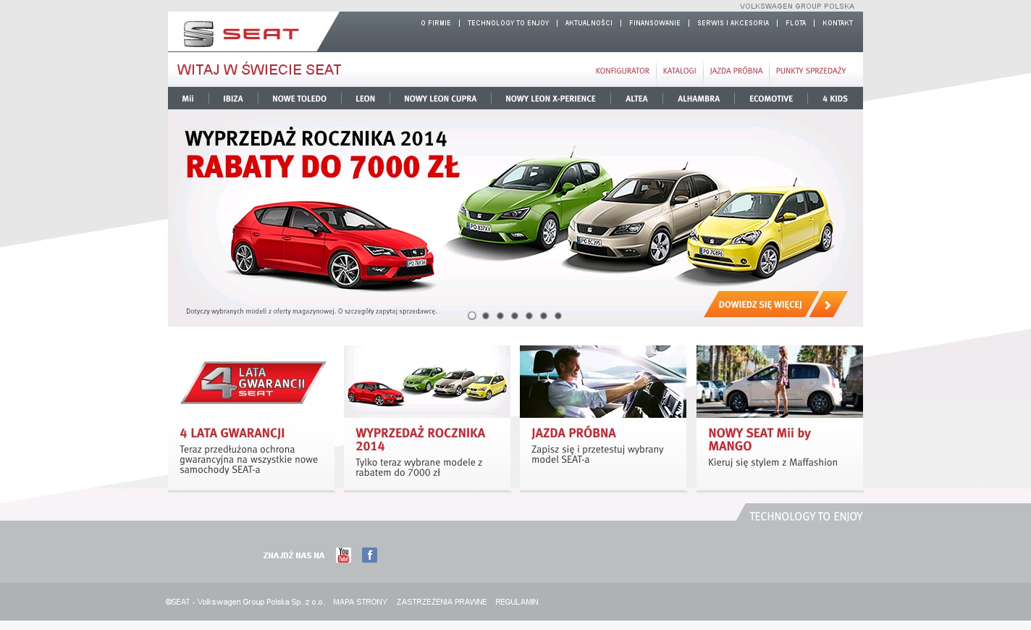
Task: Click the SEAT logo in header
Action: 241,33
